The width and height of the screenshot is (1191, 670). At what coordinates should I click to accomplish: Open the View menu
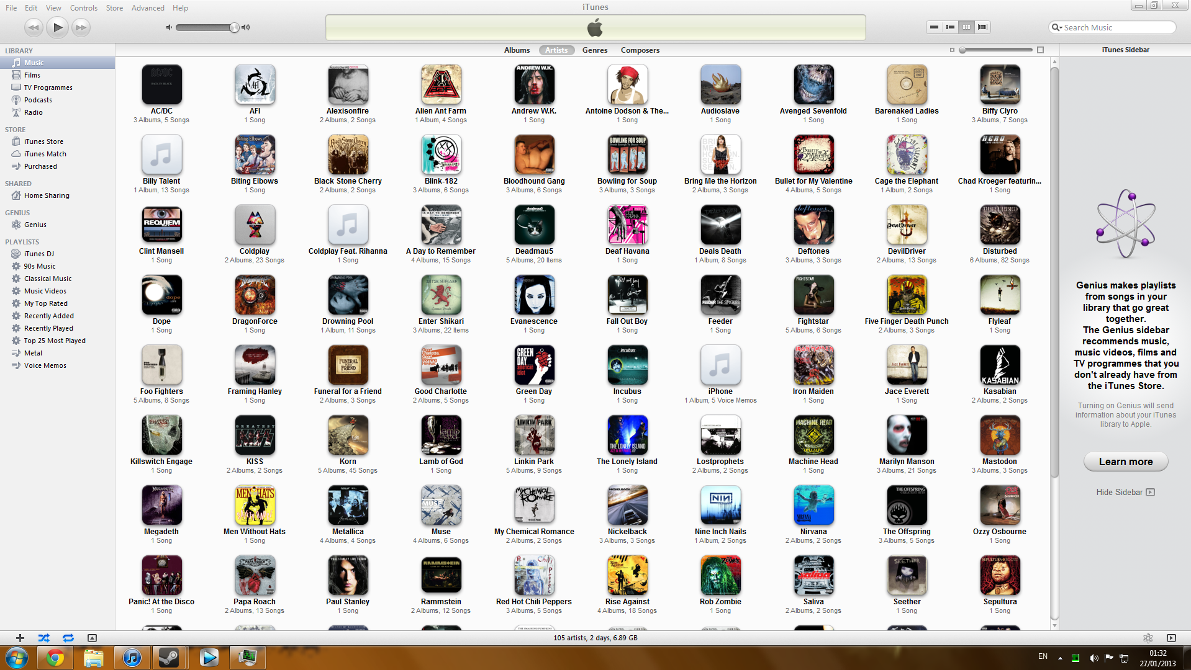53,8
